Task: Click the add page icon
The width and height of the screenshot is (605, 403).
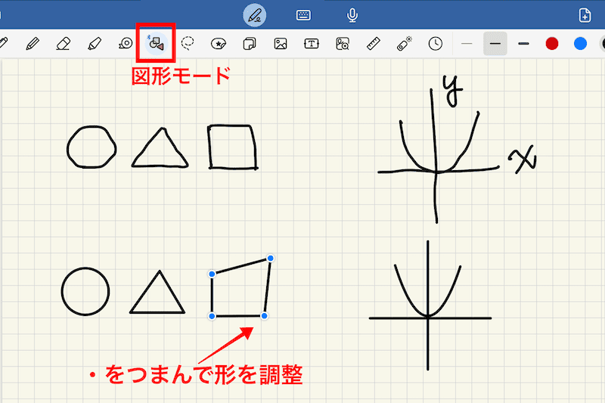Action: click(585, 14)
